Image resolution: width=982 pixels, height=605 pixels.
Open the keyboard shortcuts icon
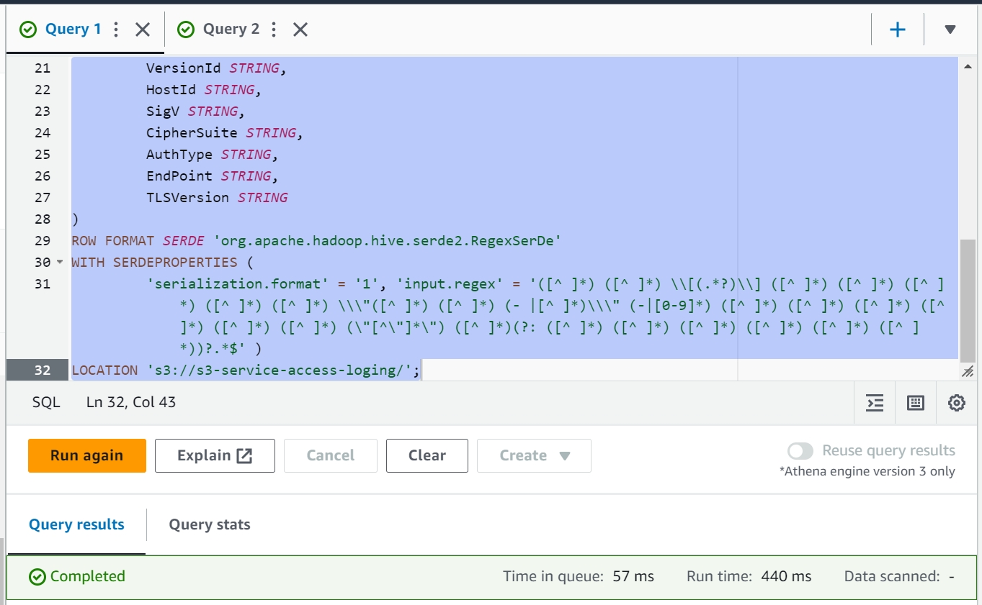click(916, 403)
